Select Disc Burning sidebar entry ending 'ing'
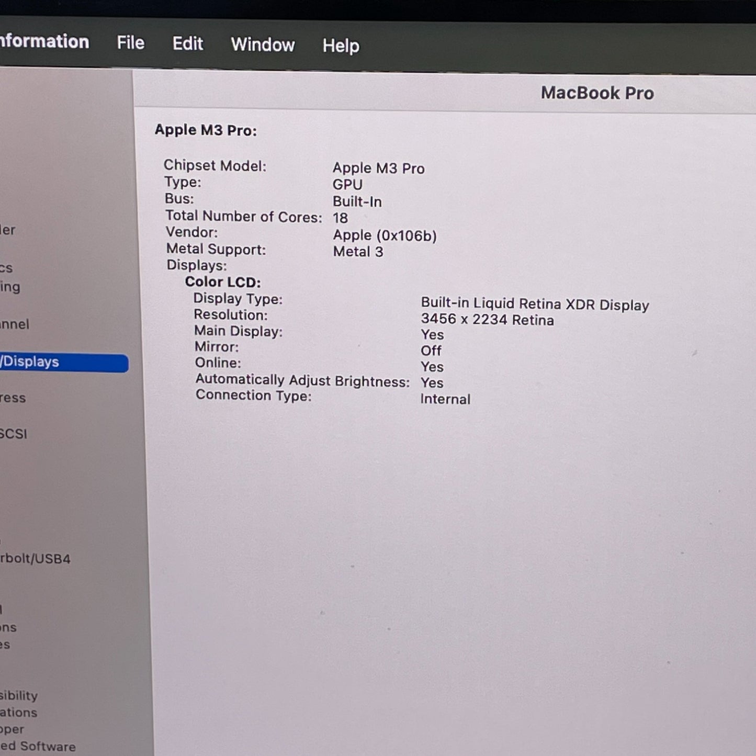Screen dimensions: 756x756 click(10, 287)
